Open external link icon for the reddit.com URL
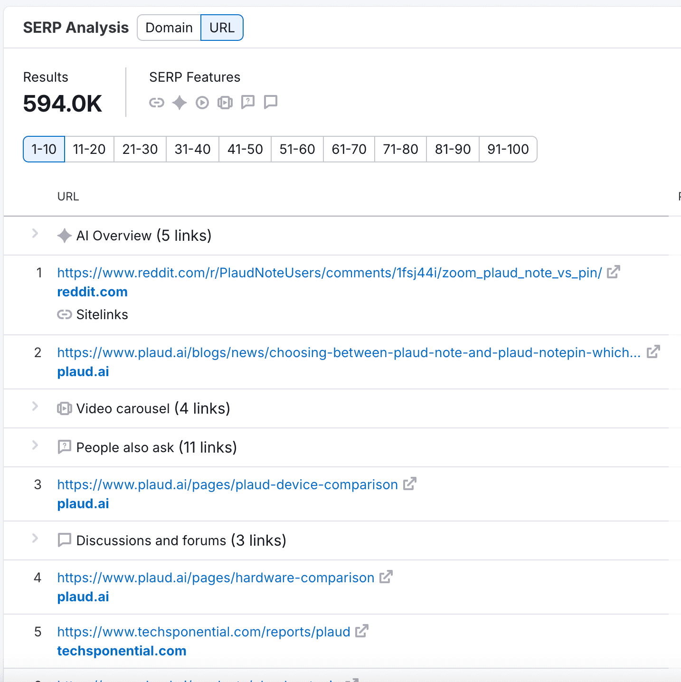Screen dimensions: 681x682 click(614, 272)
